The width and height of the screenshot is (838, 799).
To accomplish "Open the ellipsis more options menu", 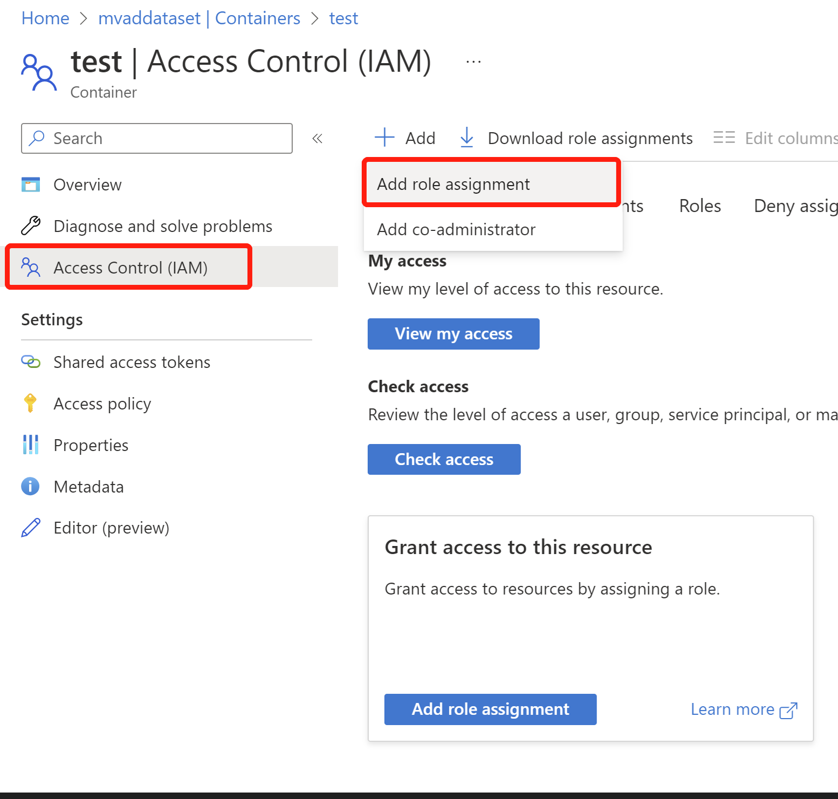I will (473, 62).
